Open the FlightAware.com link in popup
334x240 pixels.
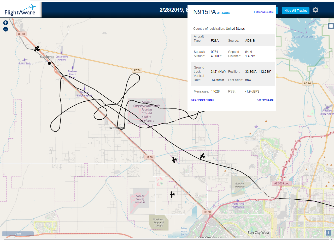pos(263,12)
